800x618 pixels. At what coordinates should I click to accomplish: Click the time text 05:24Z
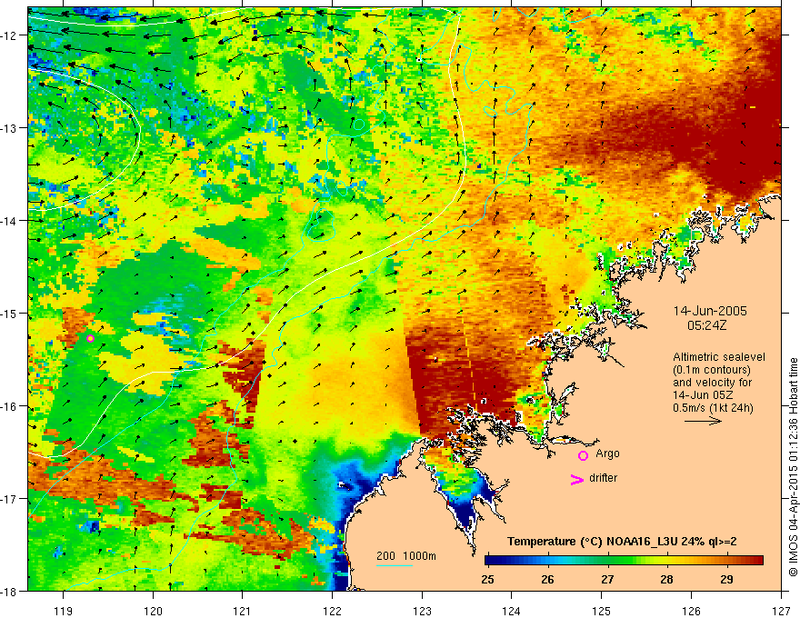706,325
